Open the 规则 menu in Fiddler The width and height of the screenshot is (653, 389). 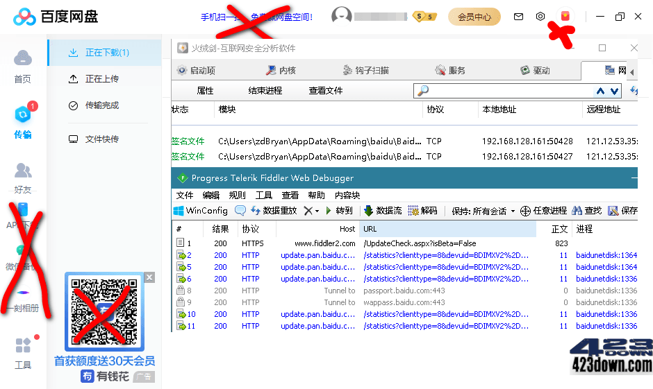coord(237,196)
